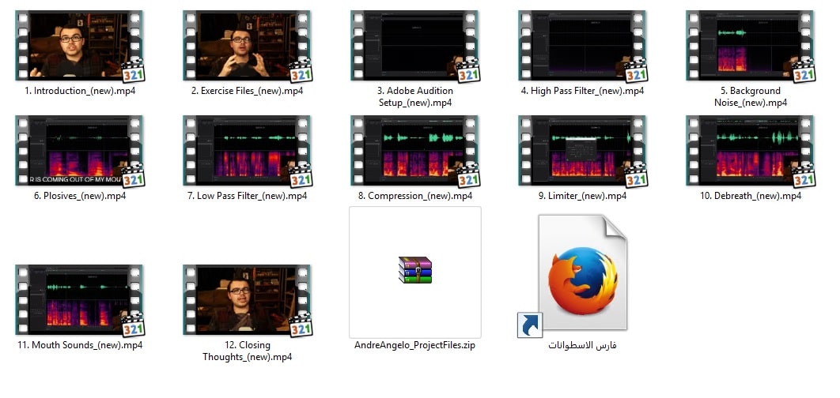This screenshot has width=840, height=398.
Task: Click the file name "8. Compression_(new).mp4"
Action: [415, 196]
